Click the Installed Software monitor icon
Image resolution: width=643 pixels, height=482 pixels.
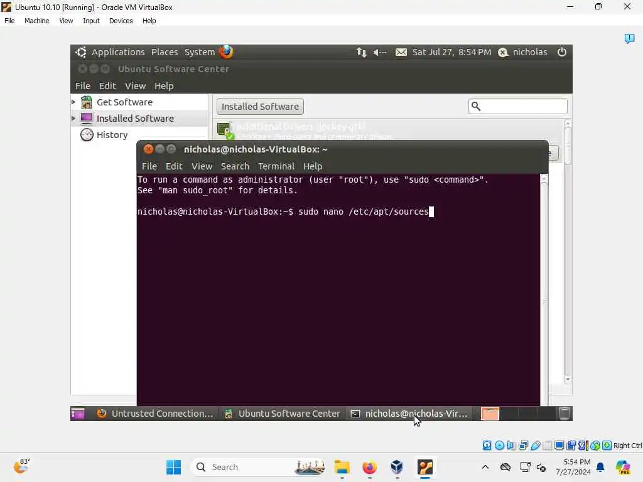pyautogui.click(x=87, y=119)
